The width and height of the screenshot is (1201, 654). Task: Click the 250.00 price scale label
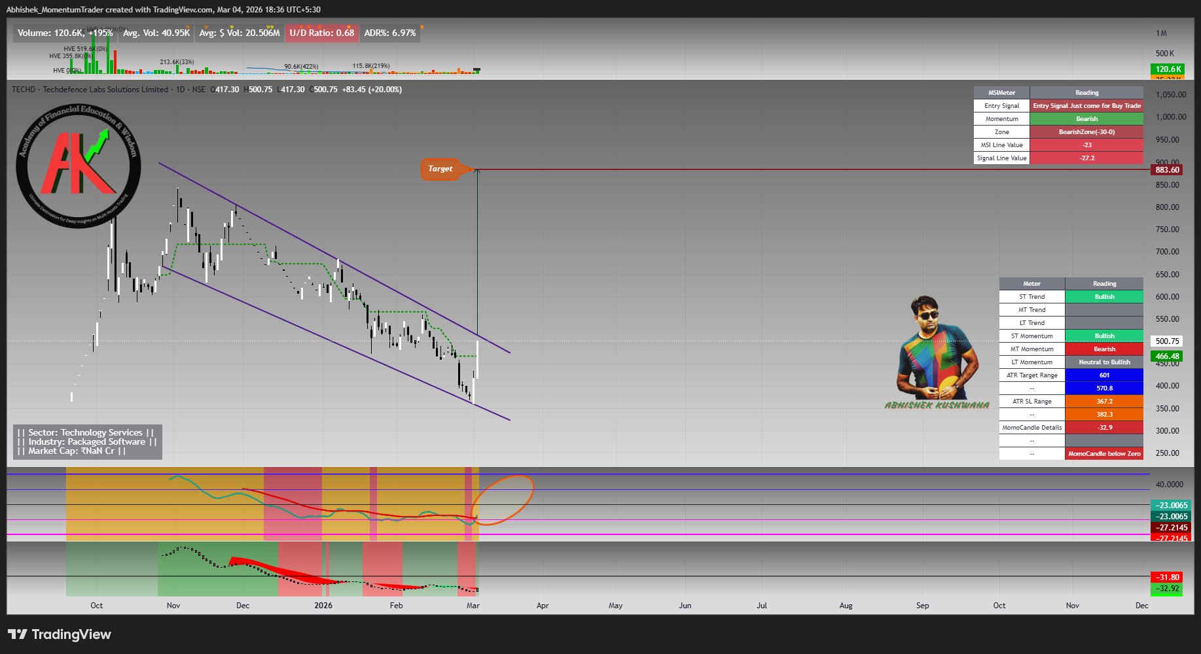click(1168, 453)
